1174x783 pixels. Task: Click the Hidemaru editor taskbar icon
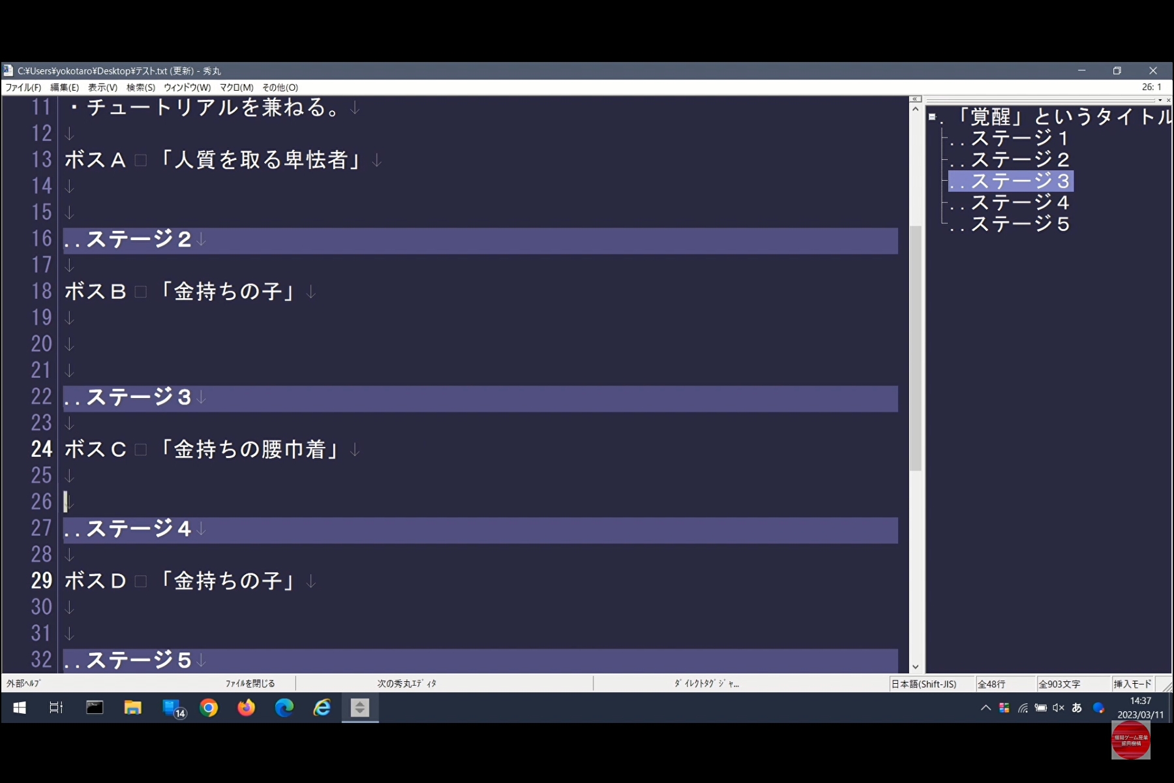[x=360, y=708]
